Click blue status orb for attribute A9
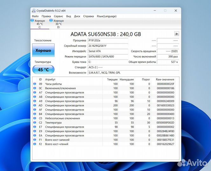 tap(35, 101)
